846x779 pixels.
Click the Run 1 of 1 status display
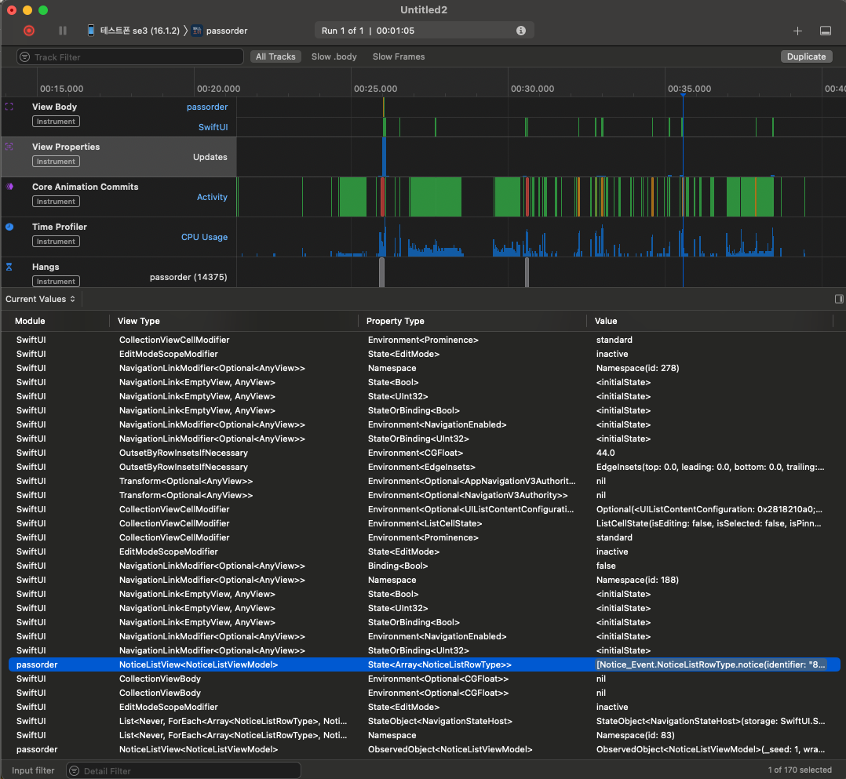point(424,31)
